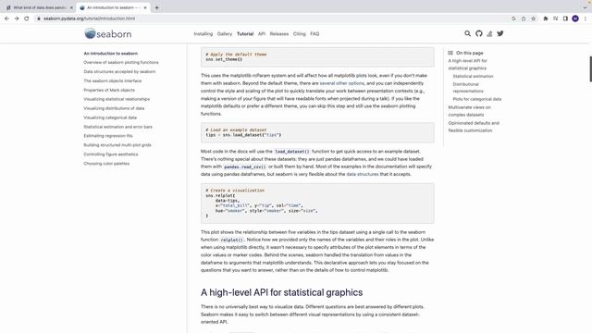Close the first pandas tab
This screenshot has height=333, width=592.
click(71, 7)
